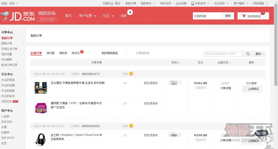278x149 pixels.
Task: Select 关注的店铺 in the sidebar
Action: 8,85
